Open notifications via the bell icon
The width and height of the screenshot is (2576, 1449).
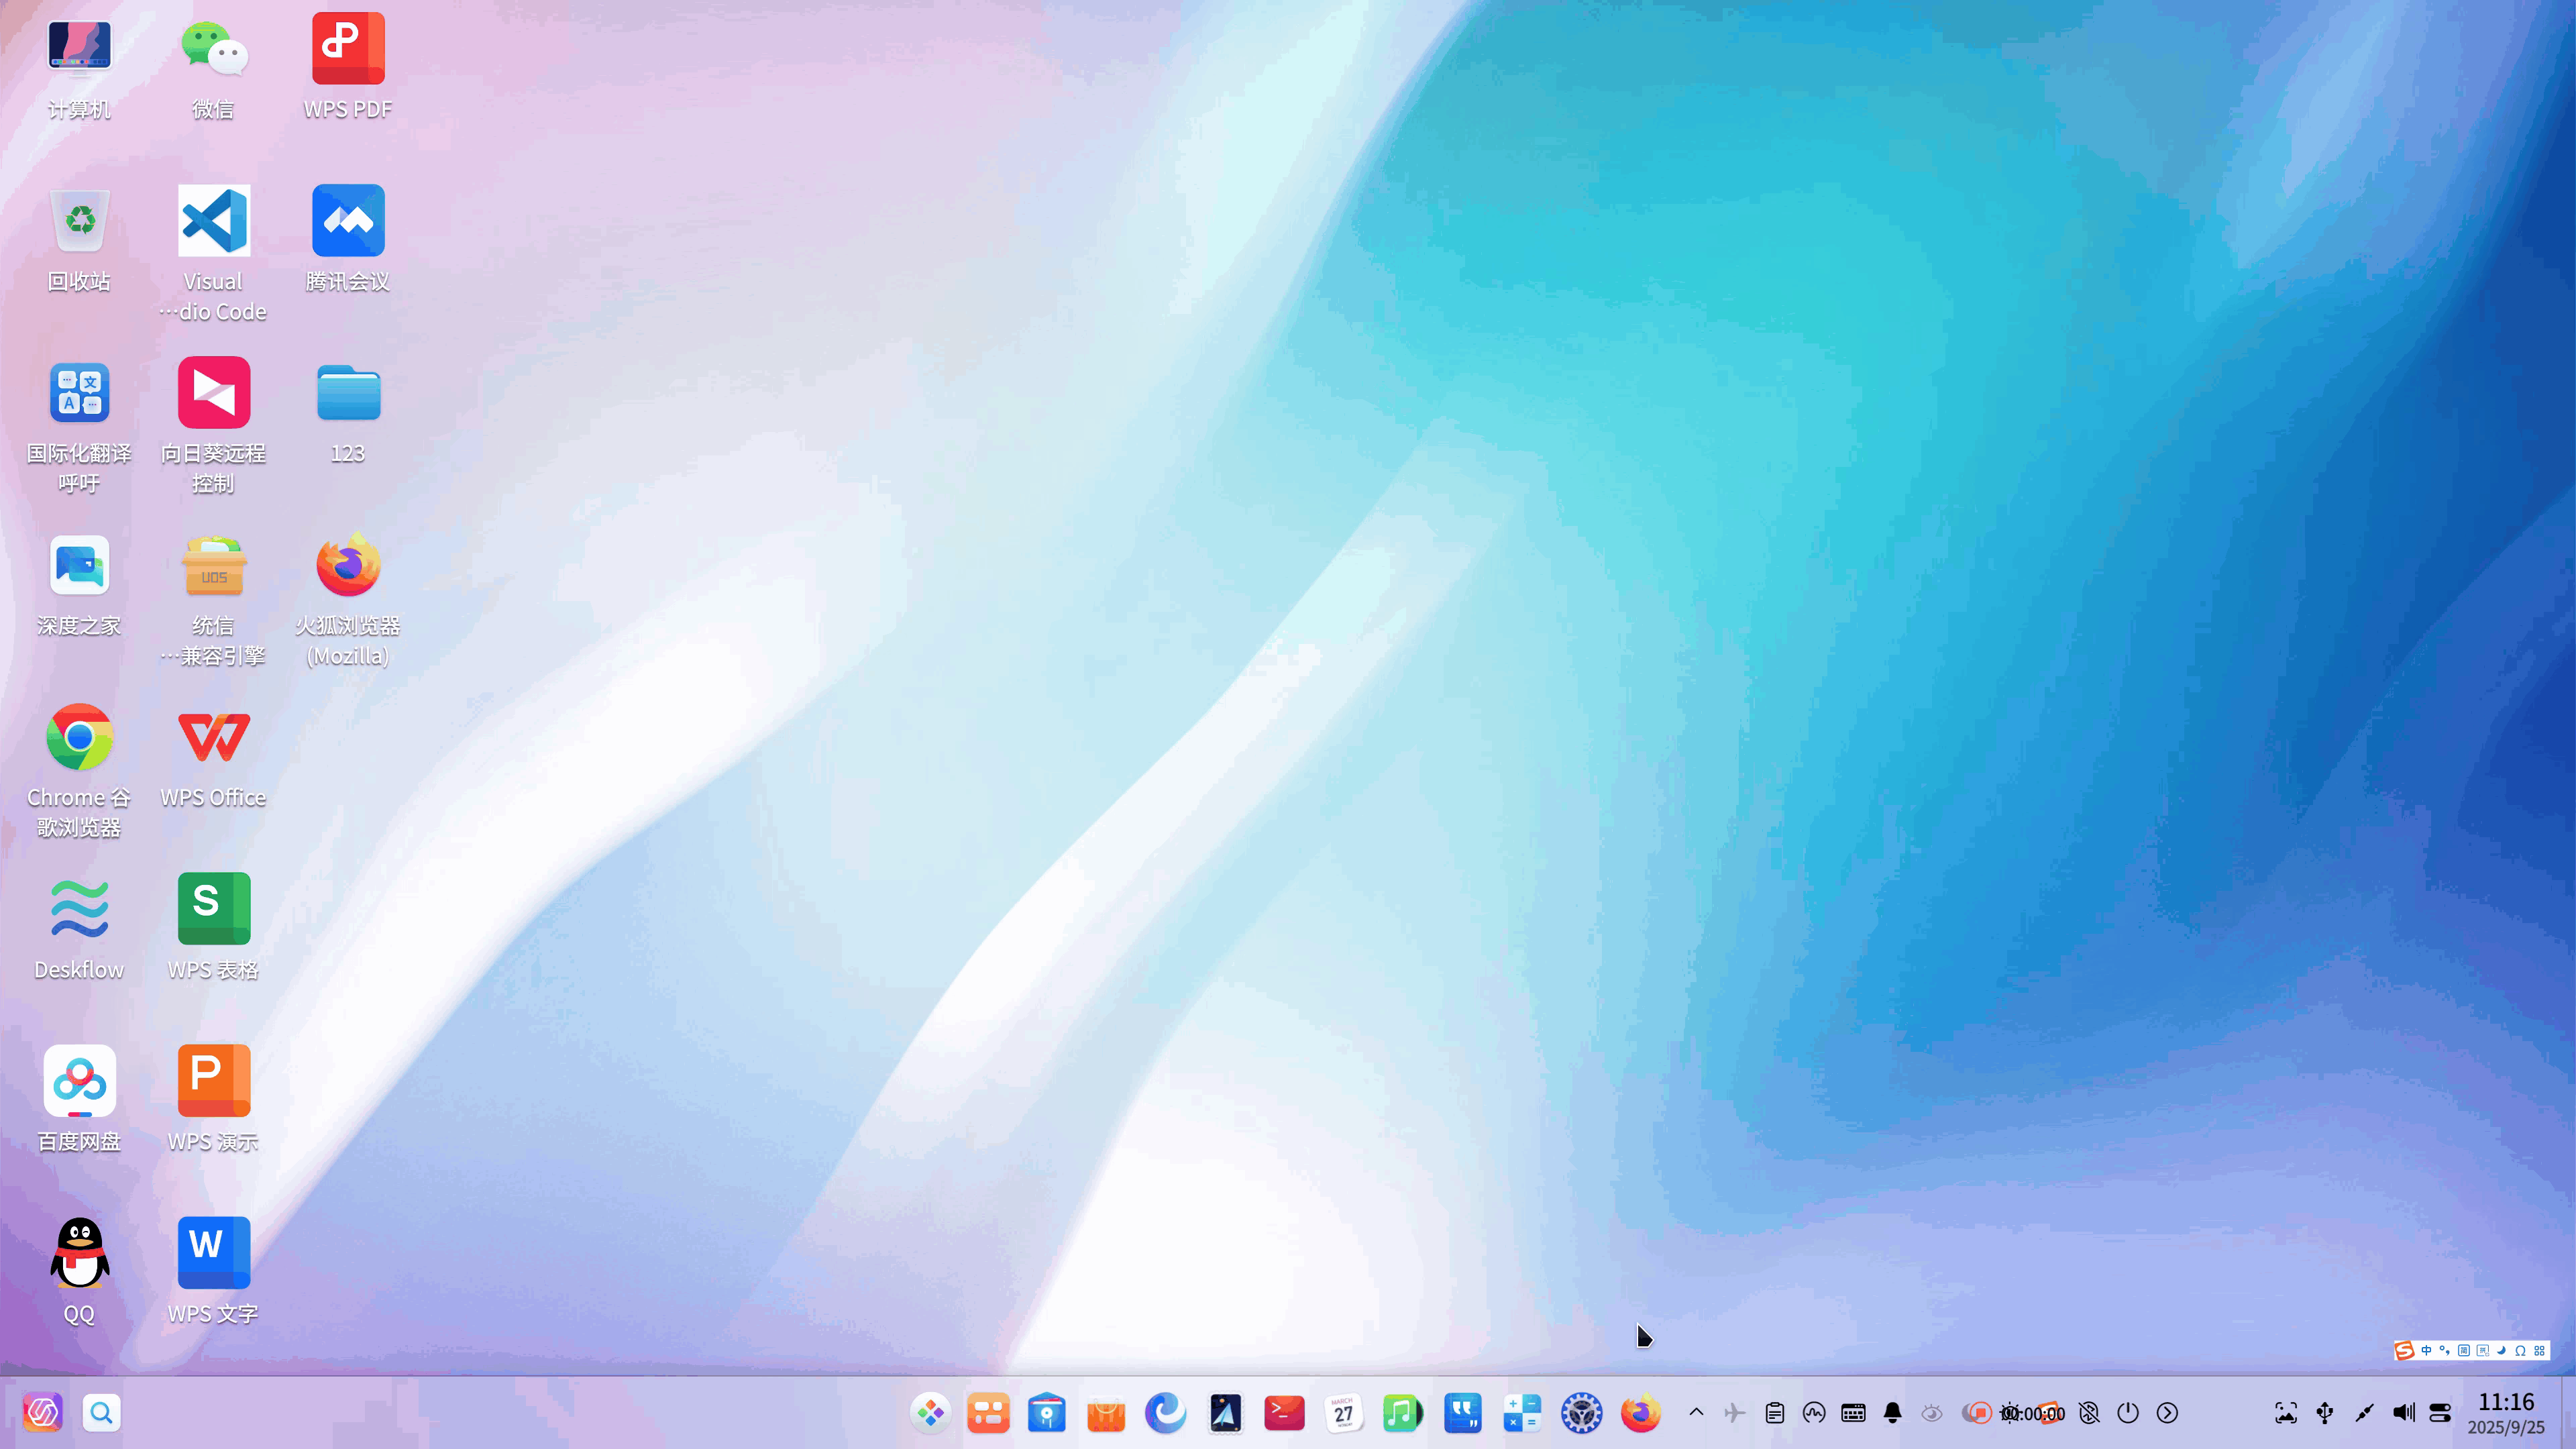(1893, 1413)
